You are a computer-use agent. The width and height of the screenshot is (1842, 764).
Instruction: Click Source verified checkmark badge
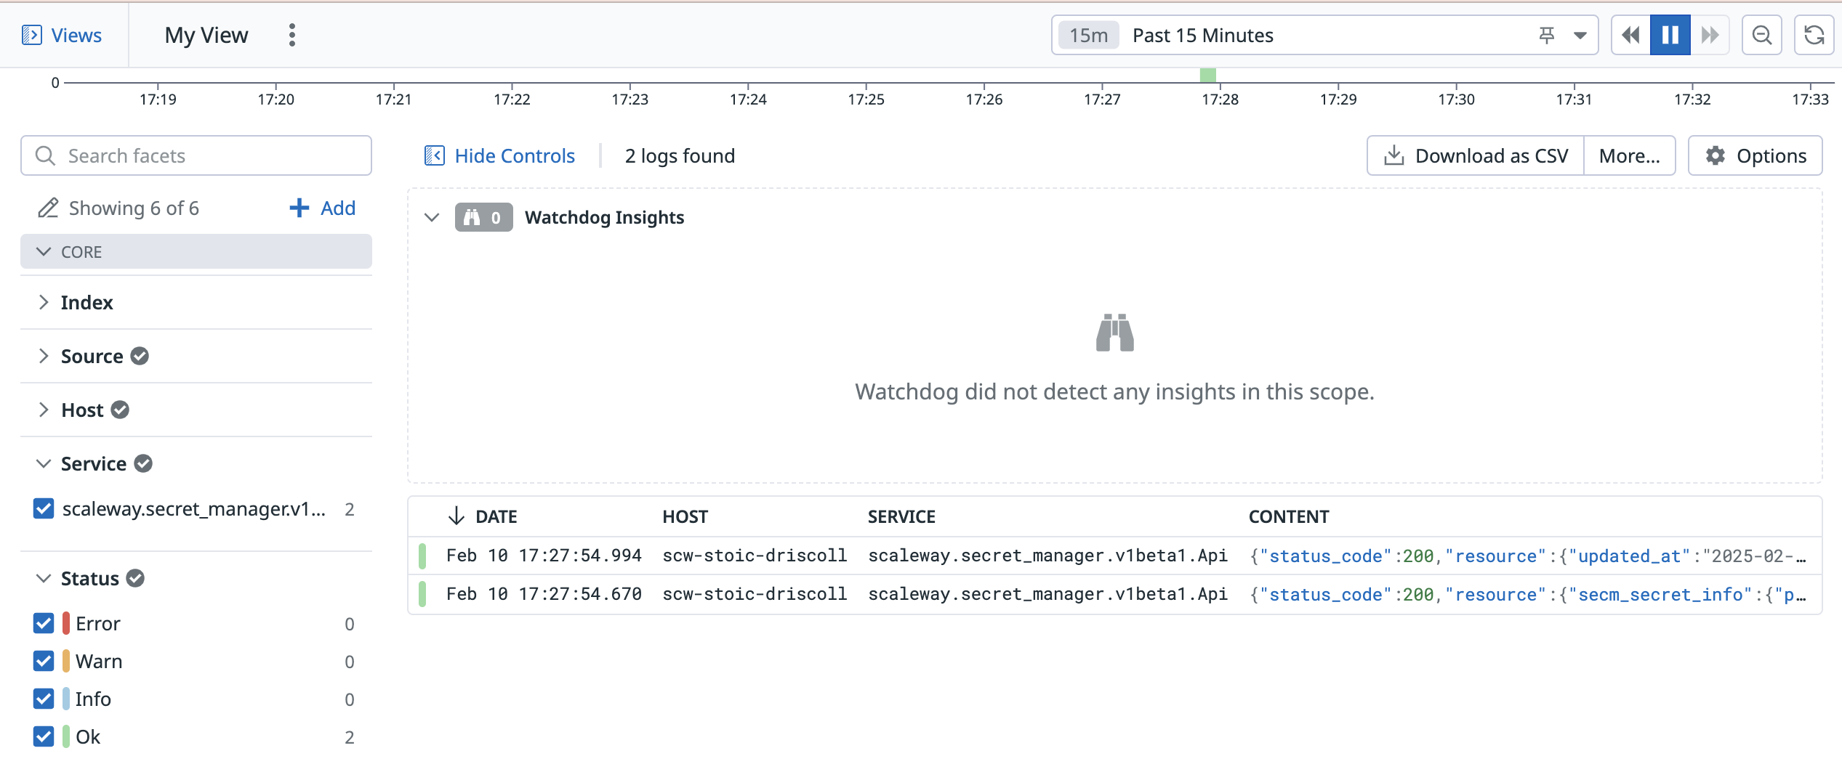coord(140,356)
